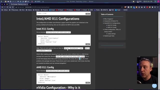Open the Food bookmark
The height and width of the screenshot is (90, 160).
(118, 10)
